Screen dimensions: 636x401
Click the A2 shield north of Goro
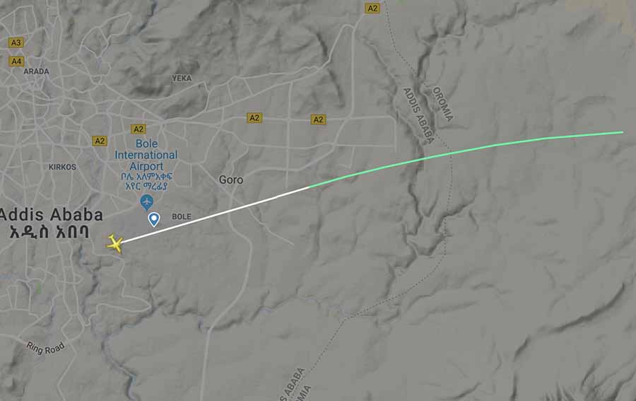[x=254, y=118]
